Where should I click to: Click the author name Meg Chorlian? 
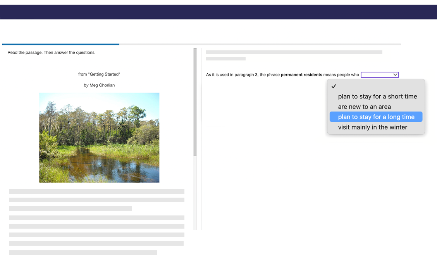coord(102,85)
